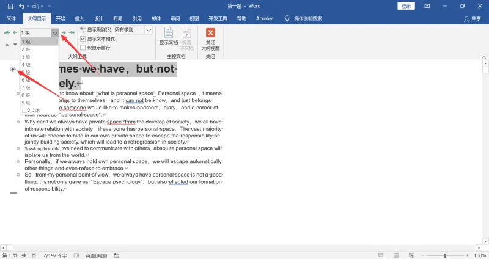
Task: Switch to the 视图 tab
Action: (194, 18)
